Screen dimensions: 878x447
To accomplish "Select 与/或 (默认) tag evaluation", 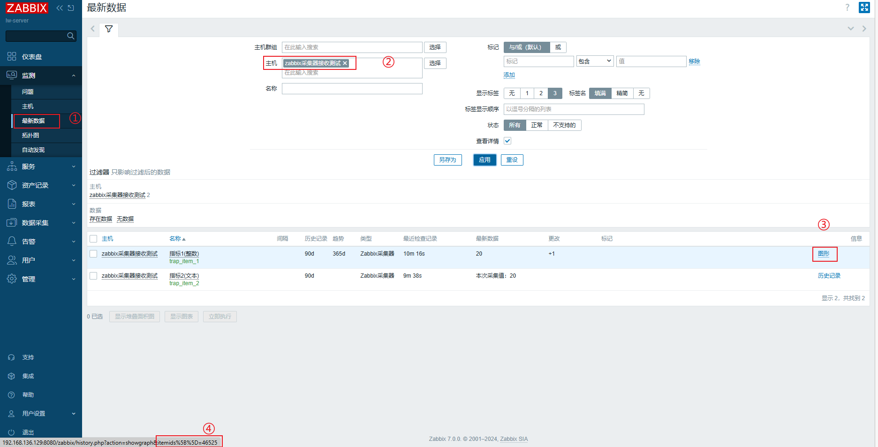I will coord(526,47).
